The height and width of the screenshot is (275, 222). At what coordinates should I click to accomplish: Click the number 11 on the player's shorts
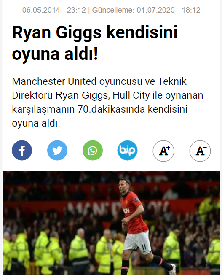[144, 247]
